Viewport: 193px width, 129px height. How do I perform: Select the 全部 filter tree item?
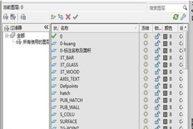[x=21, y=36]
